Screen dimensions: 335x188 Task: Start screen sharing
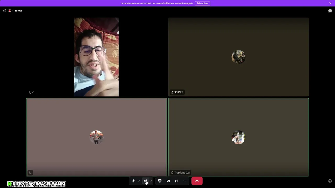tap(160, 181)
